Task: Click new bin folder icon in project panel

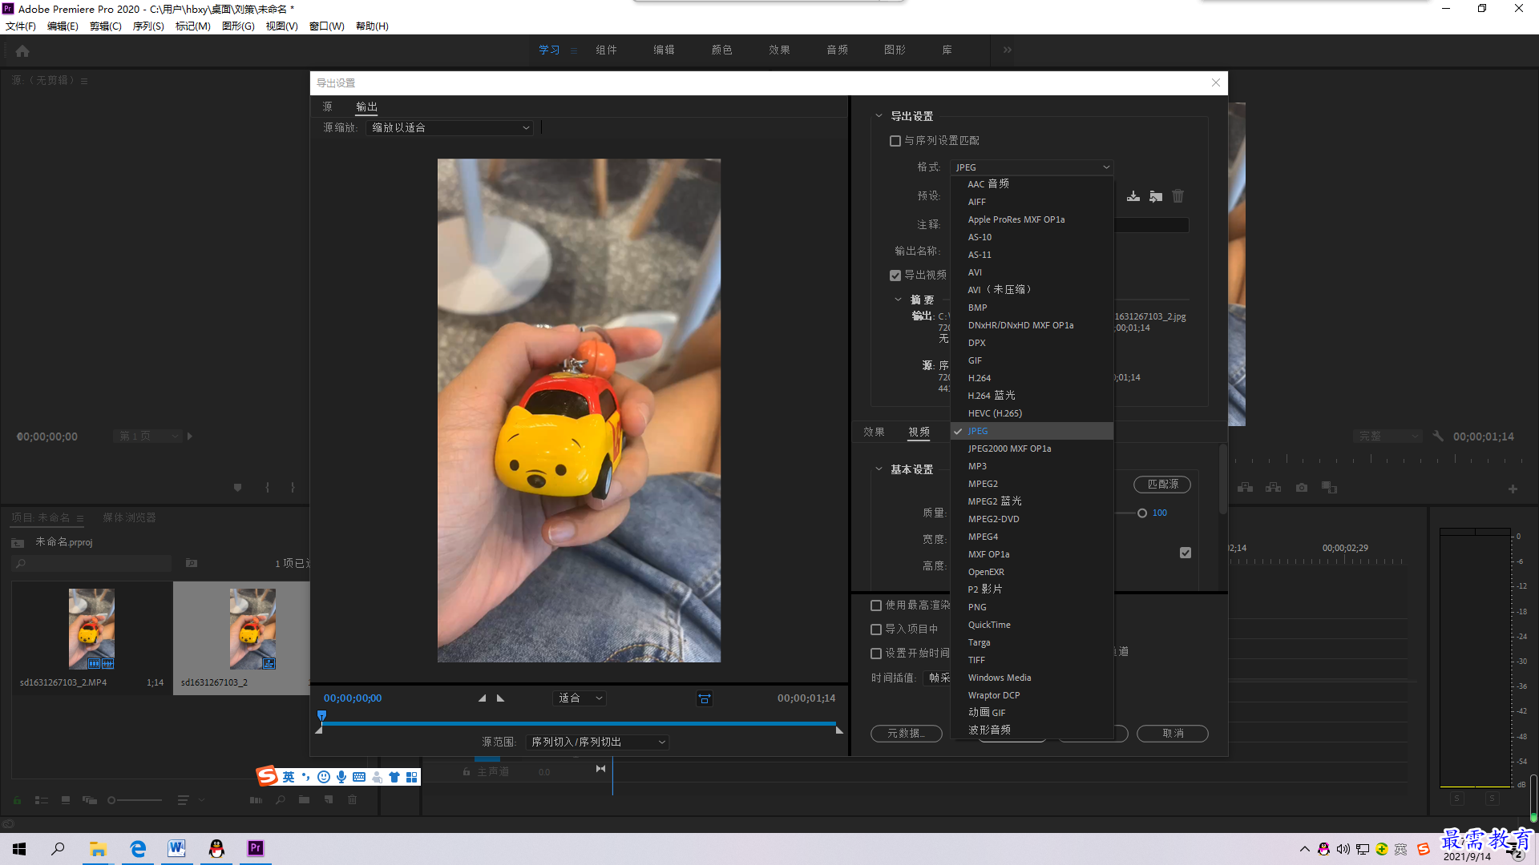Action: (x=304, y=800)
